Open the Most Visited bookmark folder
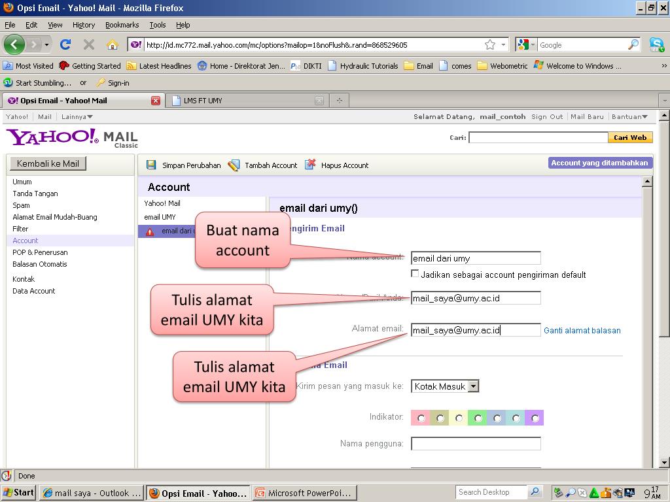The width and height of the screenshot is (670, 502). point(28,66)
